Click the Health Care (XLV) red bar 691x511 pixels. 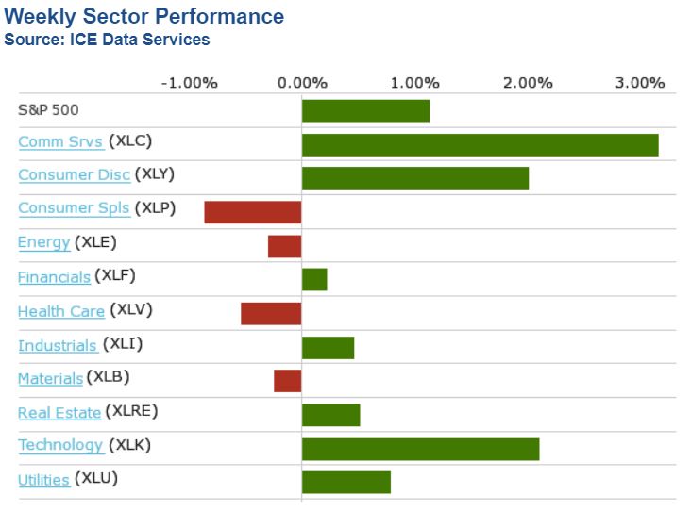coord(271,313)
